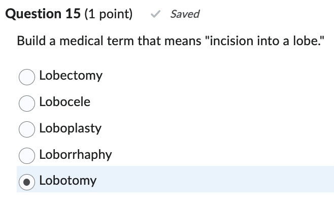Click the 'Lobectomy' answer label text

coord(71,76)
